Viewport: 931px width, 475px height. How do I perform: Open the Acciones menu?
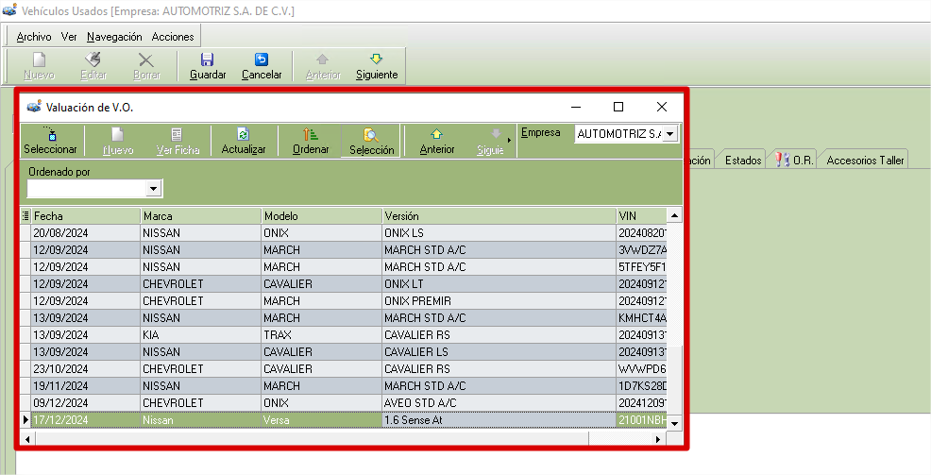(x=173, y=37)
